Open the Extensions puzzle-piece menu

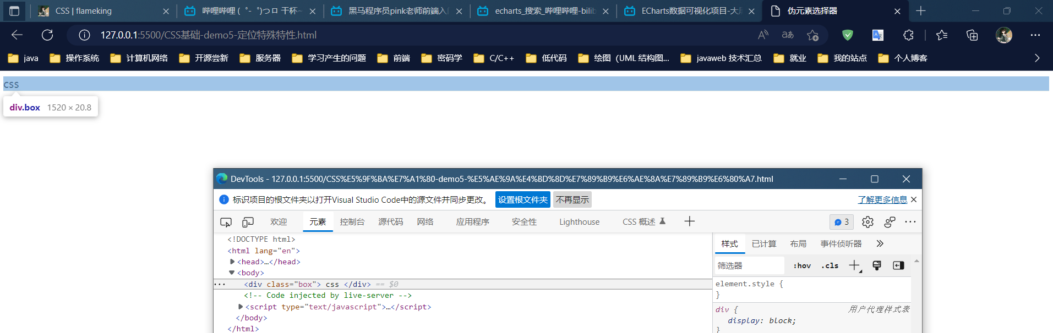(908, 35)
